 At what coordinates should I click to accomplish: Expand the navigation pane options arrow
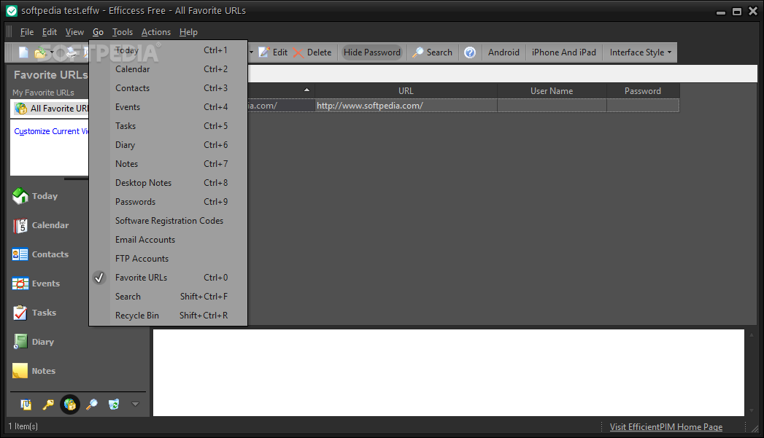pos(136,404)
